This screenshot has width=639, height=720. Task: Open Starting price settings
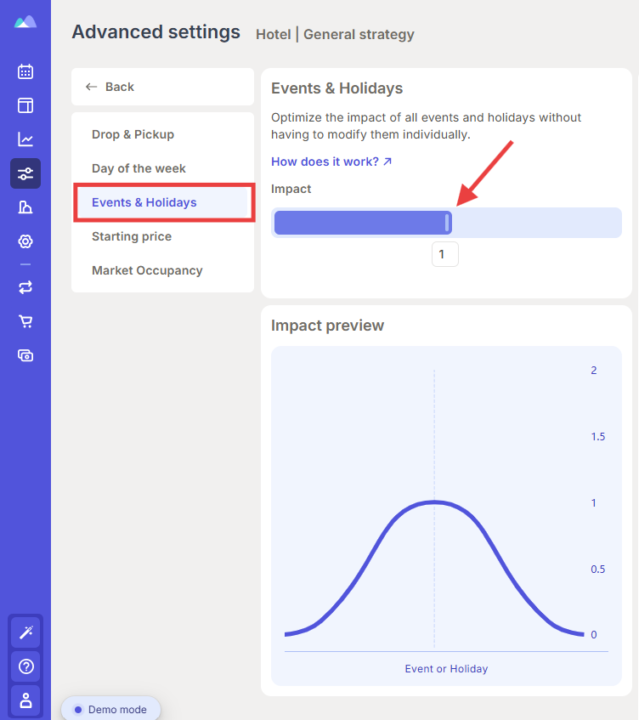coord(132,236)
